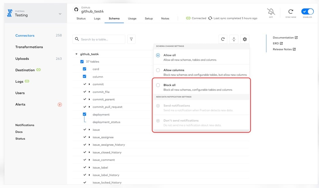Open Users in sidebar

tap(20, 93)
